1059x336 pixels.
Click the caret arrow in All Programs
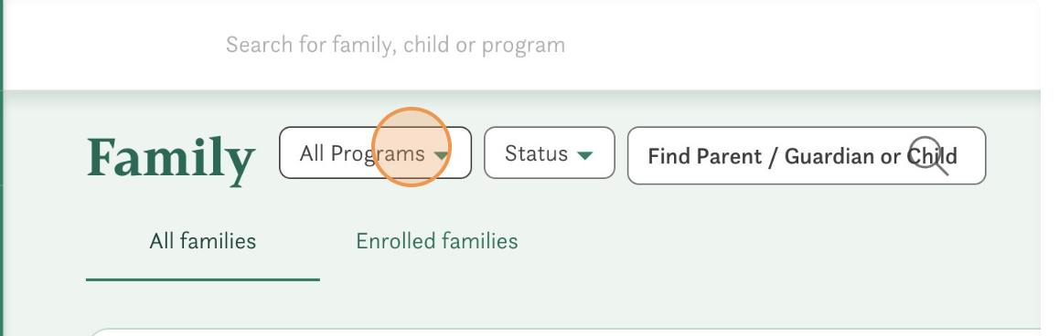(x=441, y=156)
